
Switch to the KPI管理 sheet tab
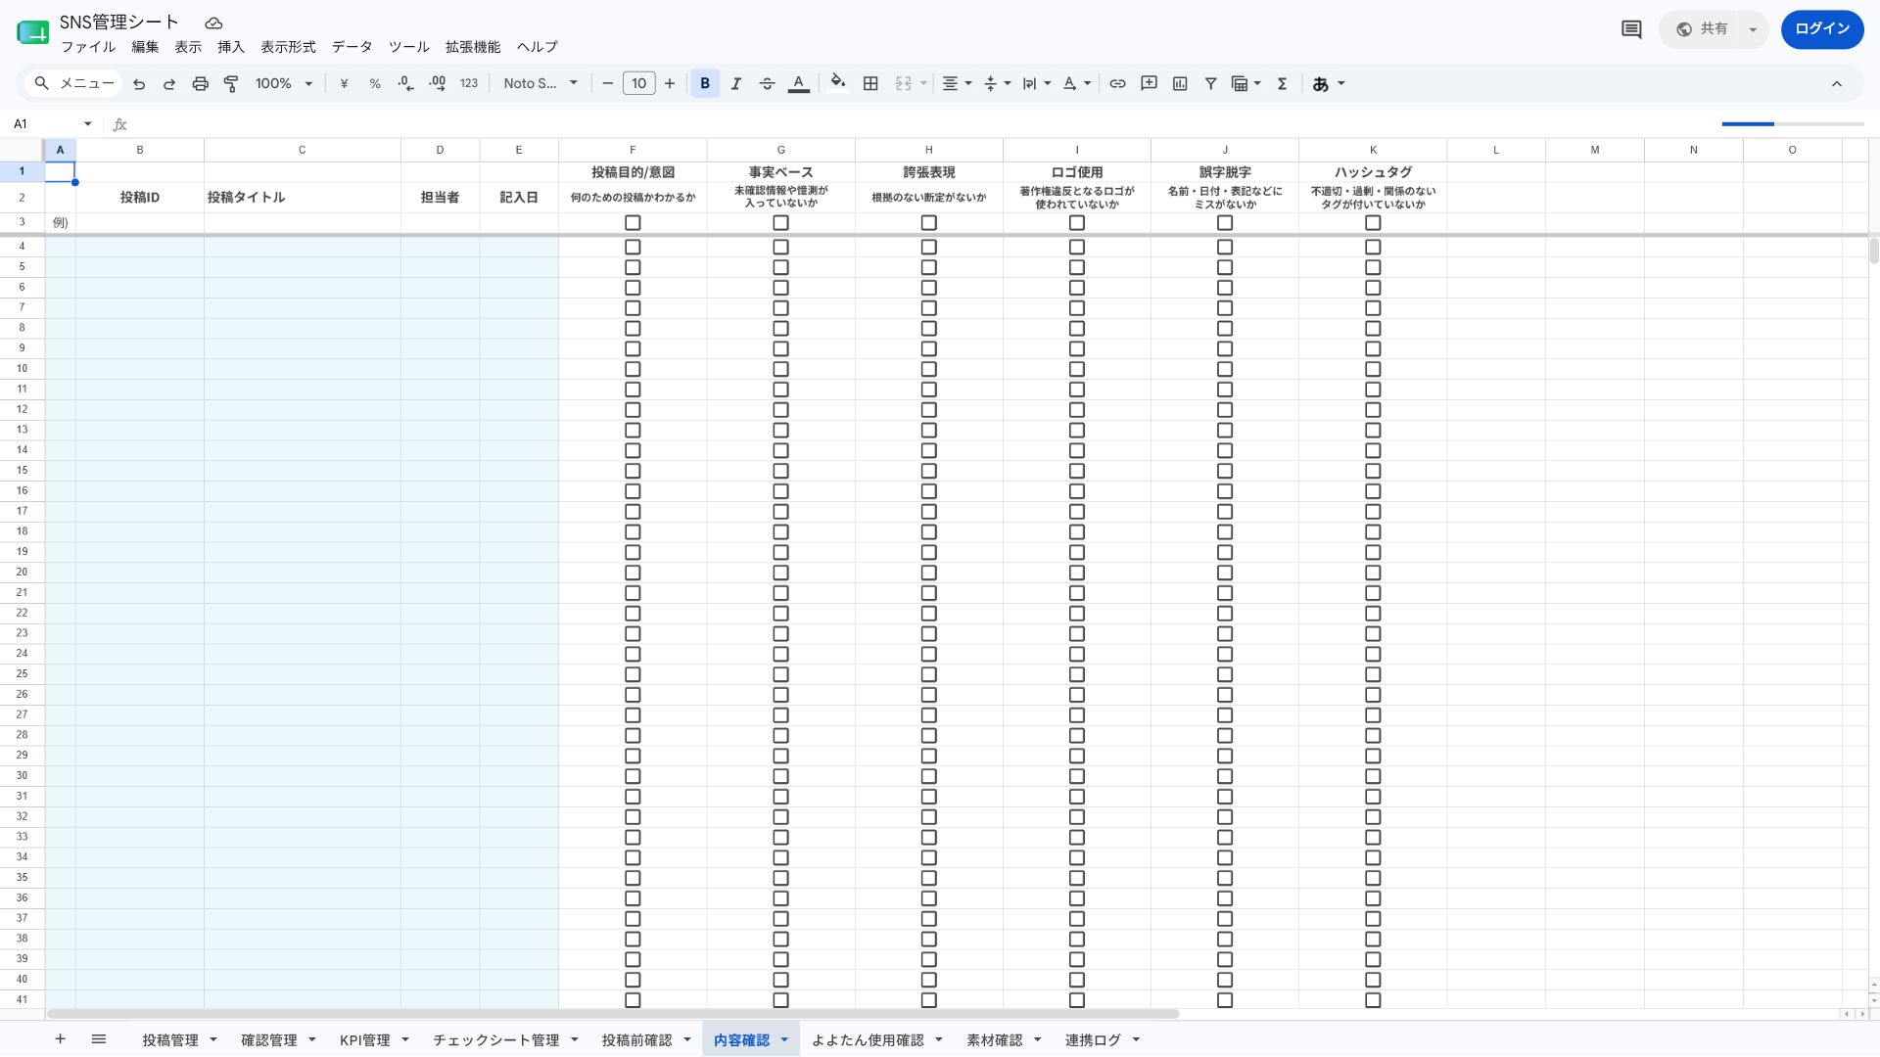(364, 1040)
